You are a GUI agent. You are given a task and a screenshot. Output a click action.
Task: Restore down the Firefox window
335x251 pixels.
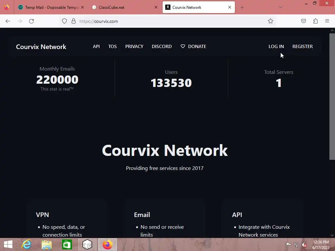[315, 3]
